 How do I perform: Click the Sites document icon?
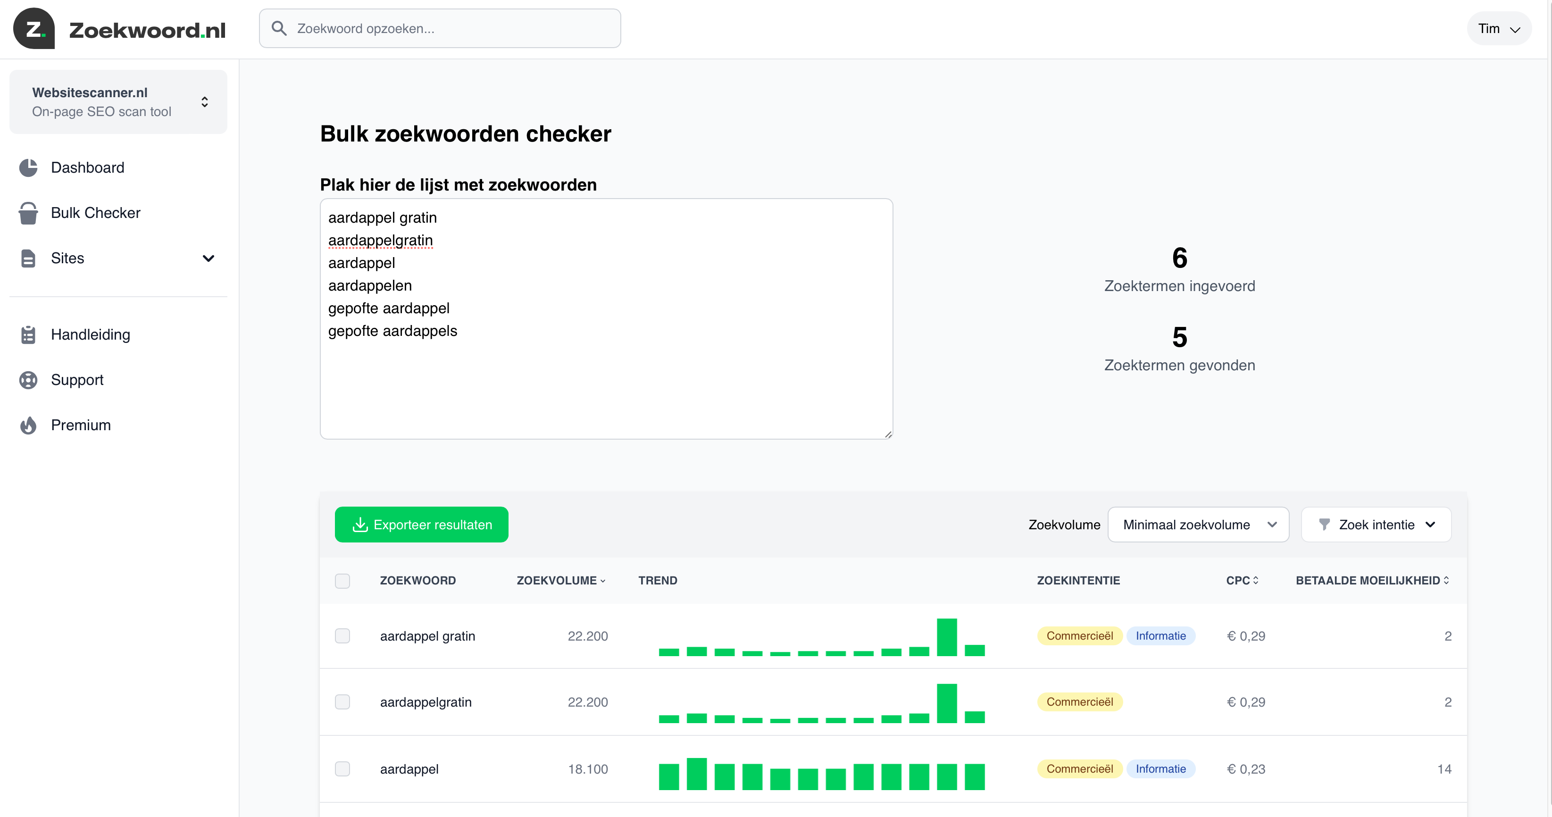(28, 258)
